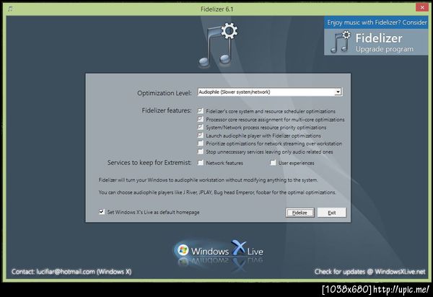Check the User experiences checkbox
This screenshot has width=433, height=297.
point(273,163)
